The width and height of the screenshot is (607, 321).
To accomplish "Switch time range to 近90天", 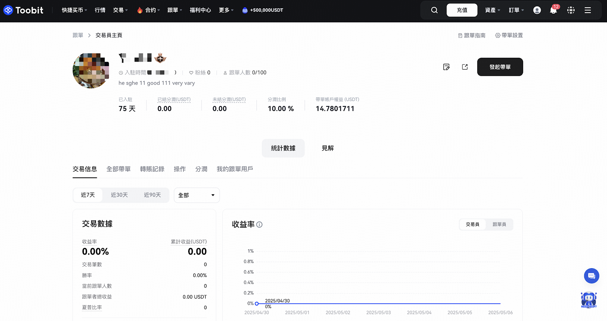I will (x=152, y=195).
